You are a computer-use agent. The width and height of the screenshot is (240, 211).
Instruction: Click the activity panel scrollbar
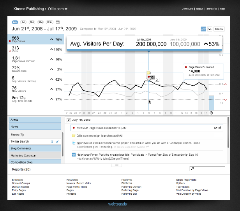228,132
